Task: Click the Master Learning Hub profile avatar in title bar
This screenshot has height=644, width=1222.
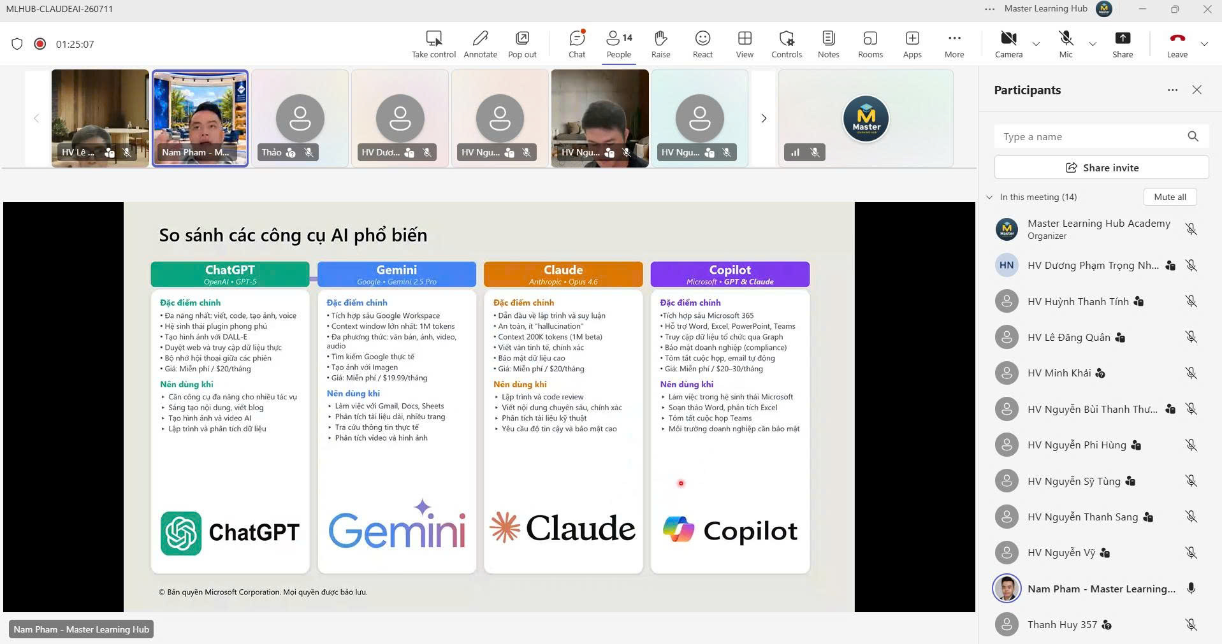Action: pyautogui.click(x=1104, y=9)
